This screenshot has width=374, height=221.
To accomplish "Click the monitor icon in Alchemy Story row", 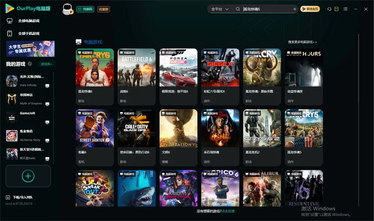I will pyautogui.click(x=47, y=140).
